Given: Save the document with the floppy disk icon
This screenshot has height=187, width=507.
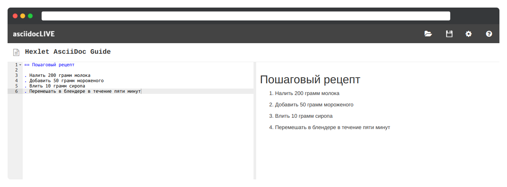Looking at the screenshot, I should (x=449, y=34).
